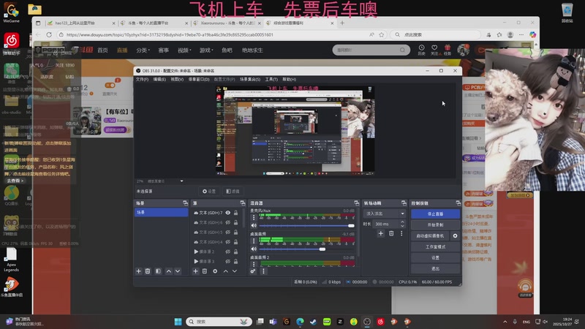Show the 文本 (GDI+) 6 source
The width and height of the screenshot is (585, 329).
point(228,222)
